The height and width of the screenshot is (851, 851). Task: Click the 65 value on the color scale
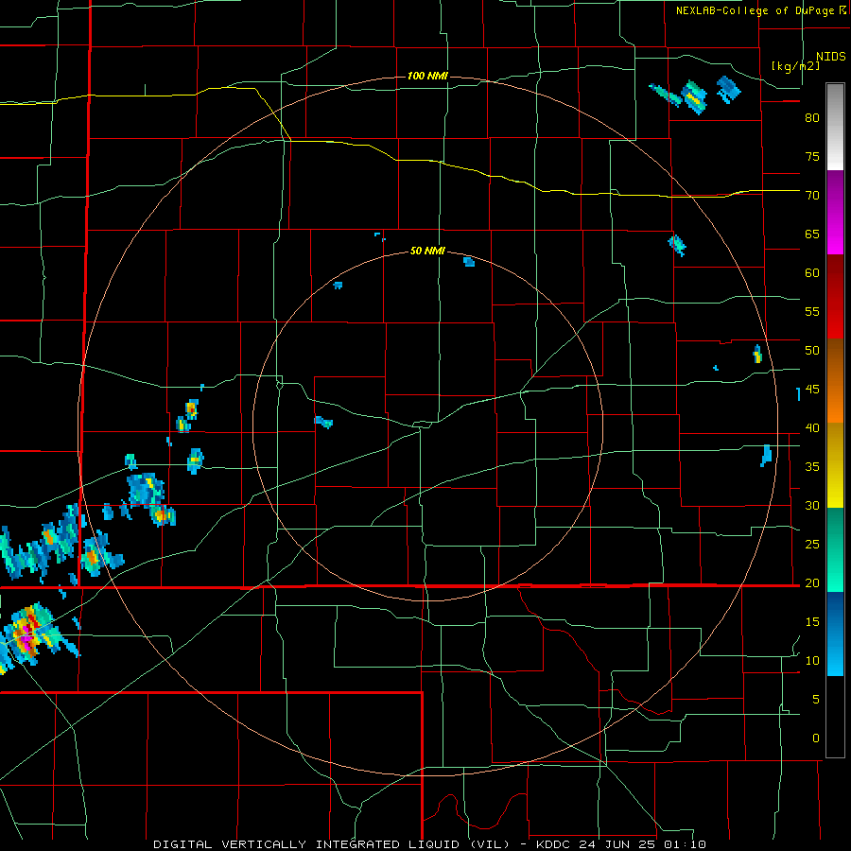coord(812,234)
